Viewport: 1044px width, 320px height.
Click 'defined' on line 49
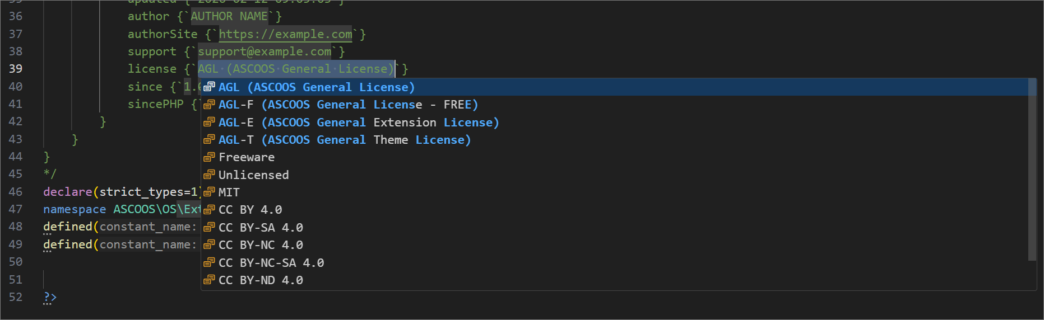[68, 244]
